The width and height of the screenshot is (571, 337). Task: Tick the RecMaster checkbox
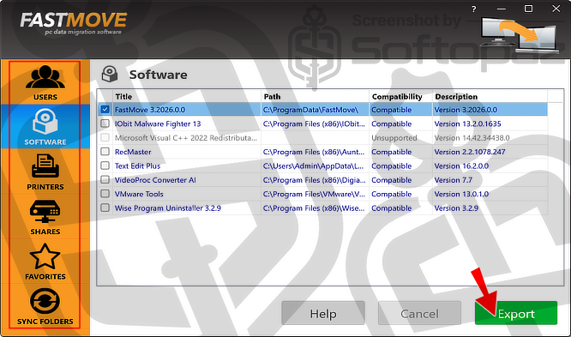(x=105, y=152)
